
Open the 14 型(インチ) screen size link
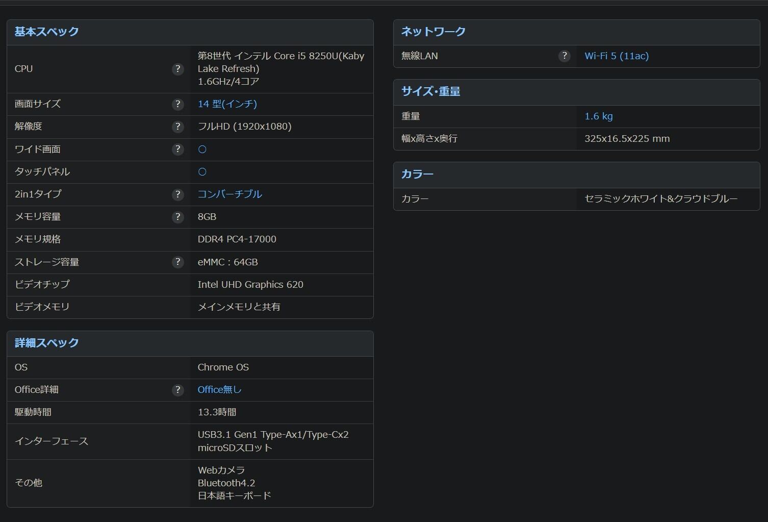(x=227, y=104)
